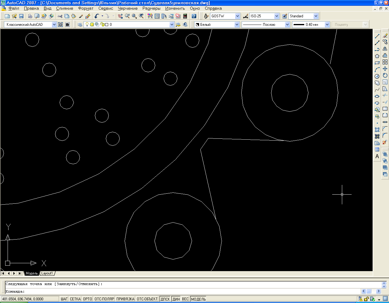This screenshot has width=389, height=303.
Task: Open the Черчение menu
Action: pyautogui.click(x=128, y=9)
